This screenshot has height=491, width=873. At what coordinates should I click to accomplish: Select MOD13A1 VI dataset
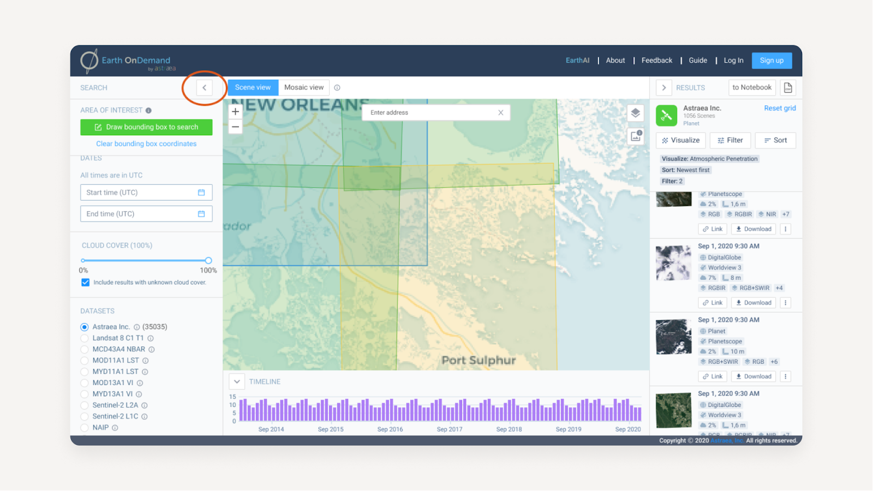click(x=85, y=383)
